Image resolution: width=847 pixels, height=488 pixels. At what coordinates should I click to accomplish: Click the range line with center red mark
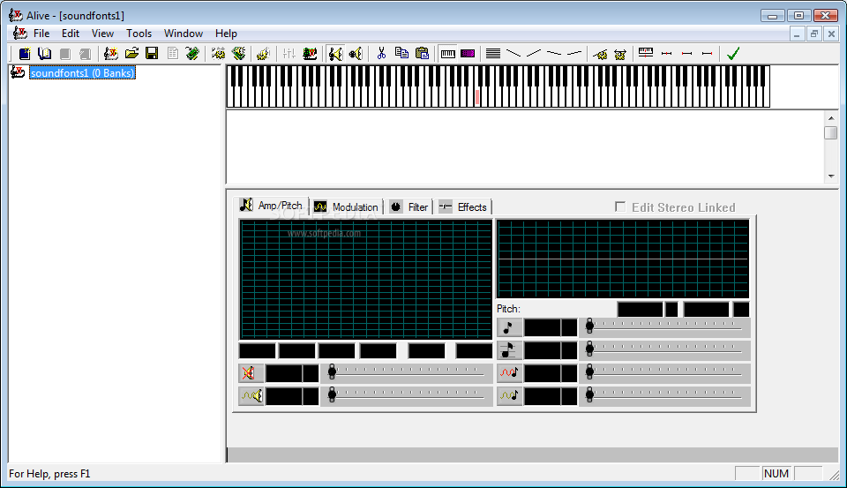click(667, 54)
